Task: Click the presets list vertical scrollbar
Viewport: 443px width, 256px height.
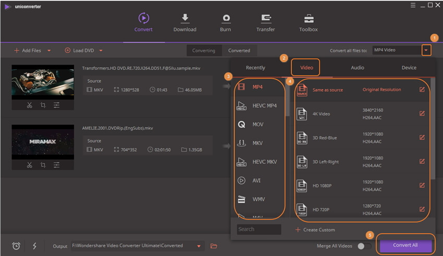Action: [433, 129]
